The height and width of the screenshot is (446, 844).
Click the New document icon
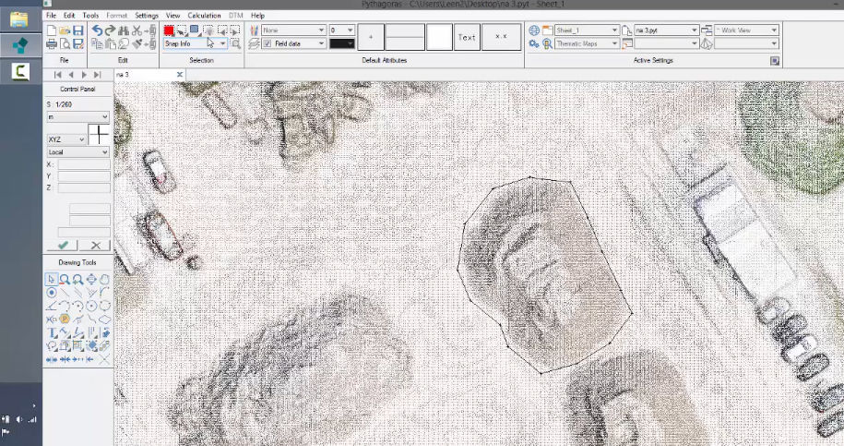(x=52, y=30)
